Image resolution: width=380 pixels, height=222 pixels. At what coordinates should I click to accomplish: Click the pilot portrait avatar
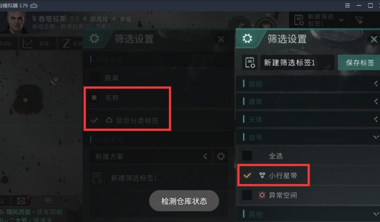[x=15, y=22]
